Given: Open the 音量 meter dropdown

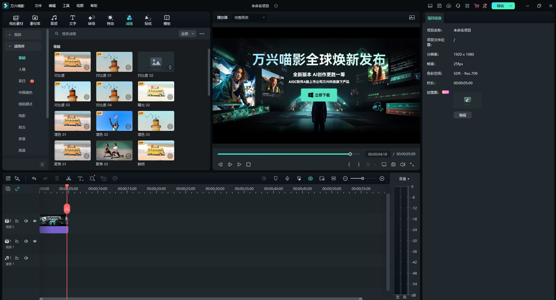Looking at the screenshot, I should (404, 179).
